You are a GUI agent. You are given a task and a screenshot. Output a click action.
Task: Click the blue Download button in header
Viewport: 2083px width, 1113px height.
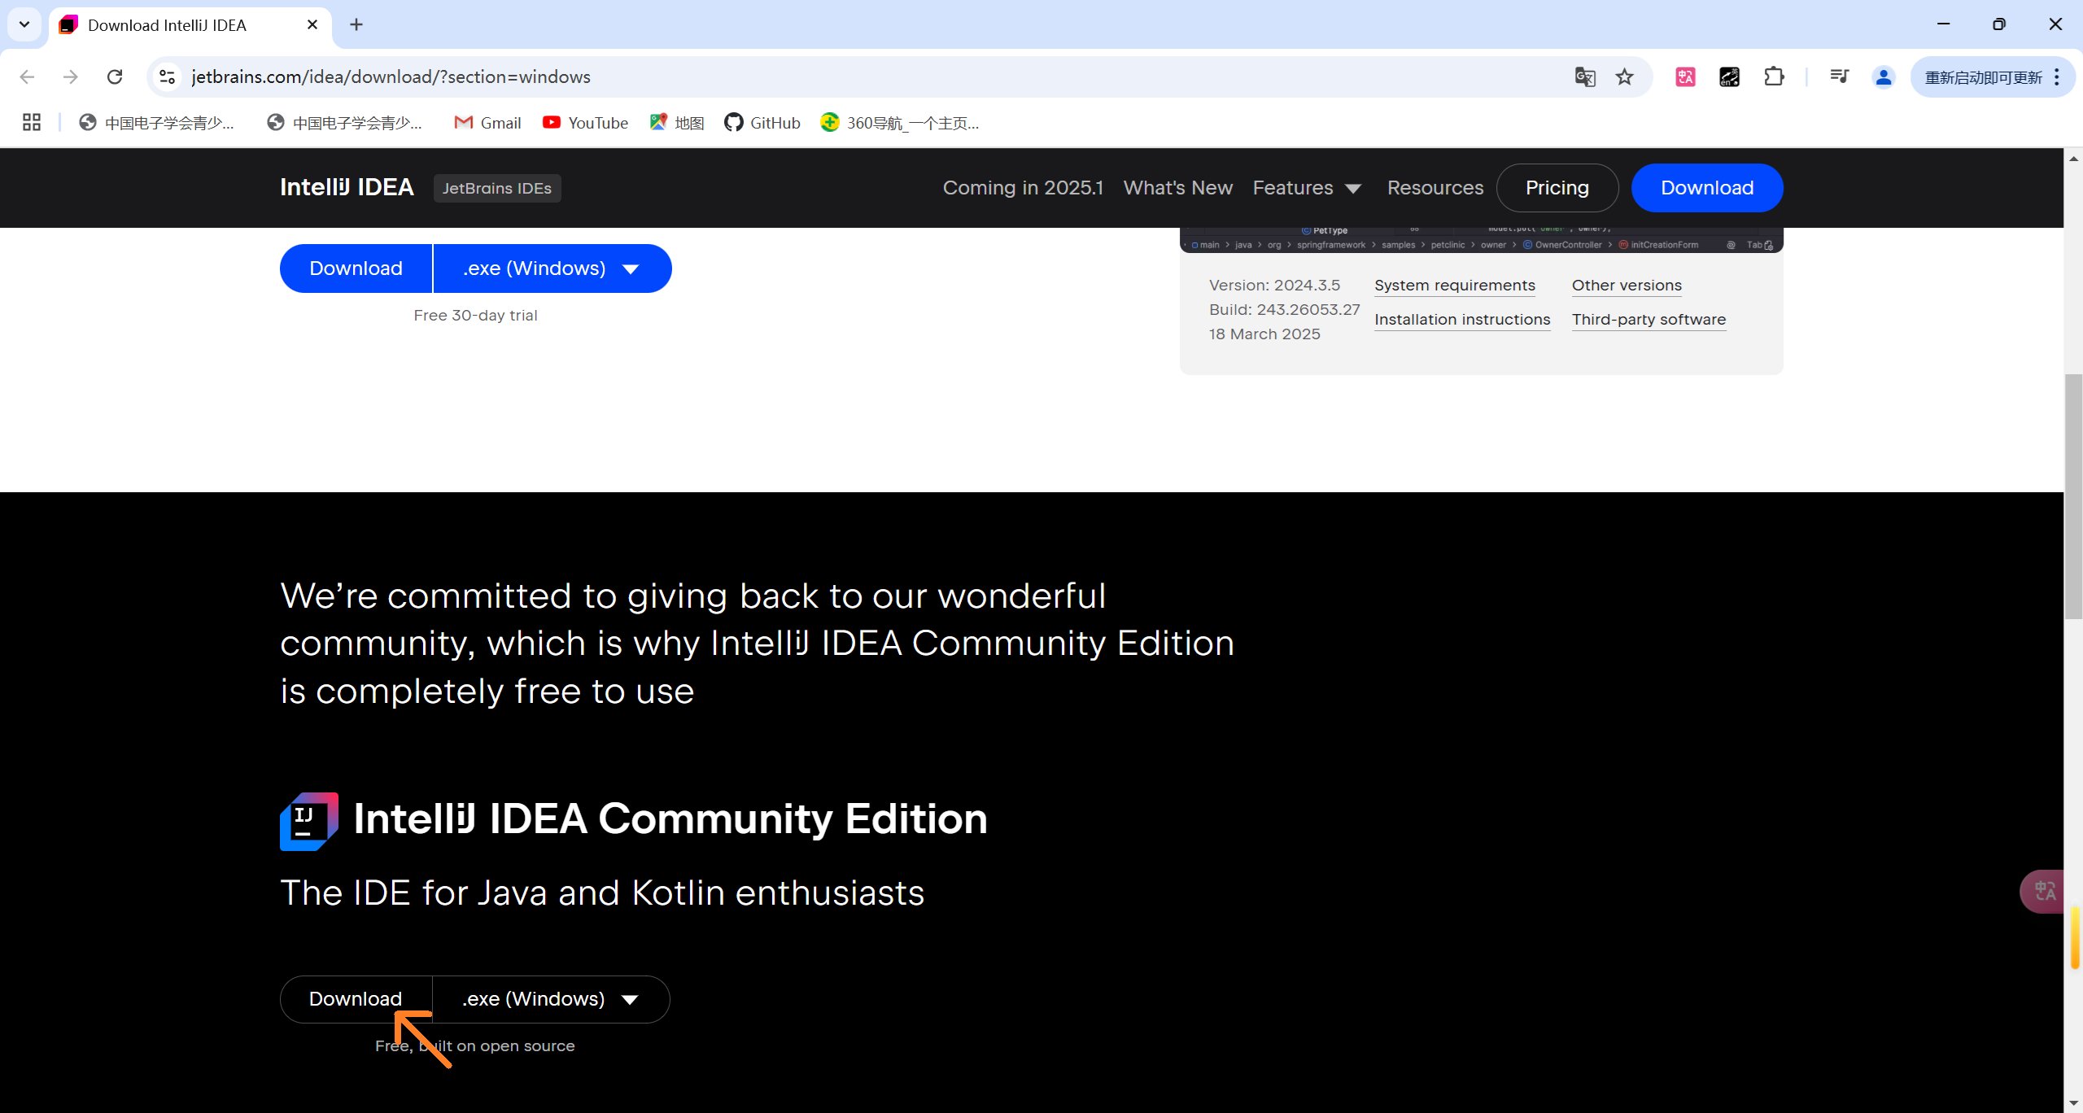(1707, 188)
